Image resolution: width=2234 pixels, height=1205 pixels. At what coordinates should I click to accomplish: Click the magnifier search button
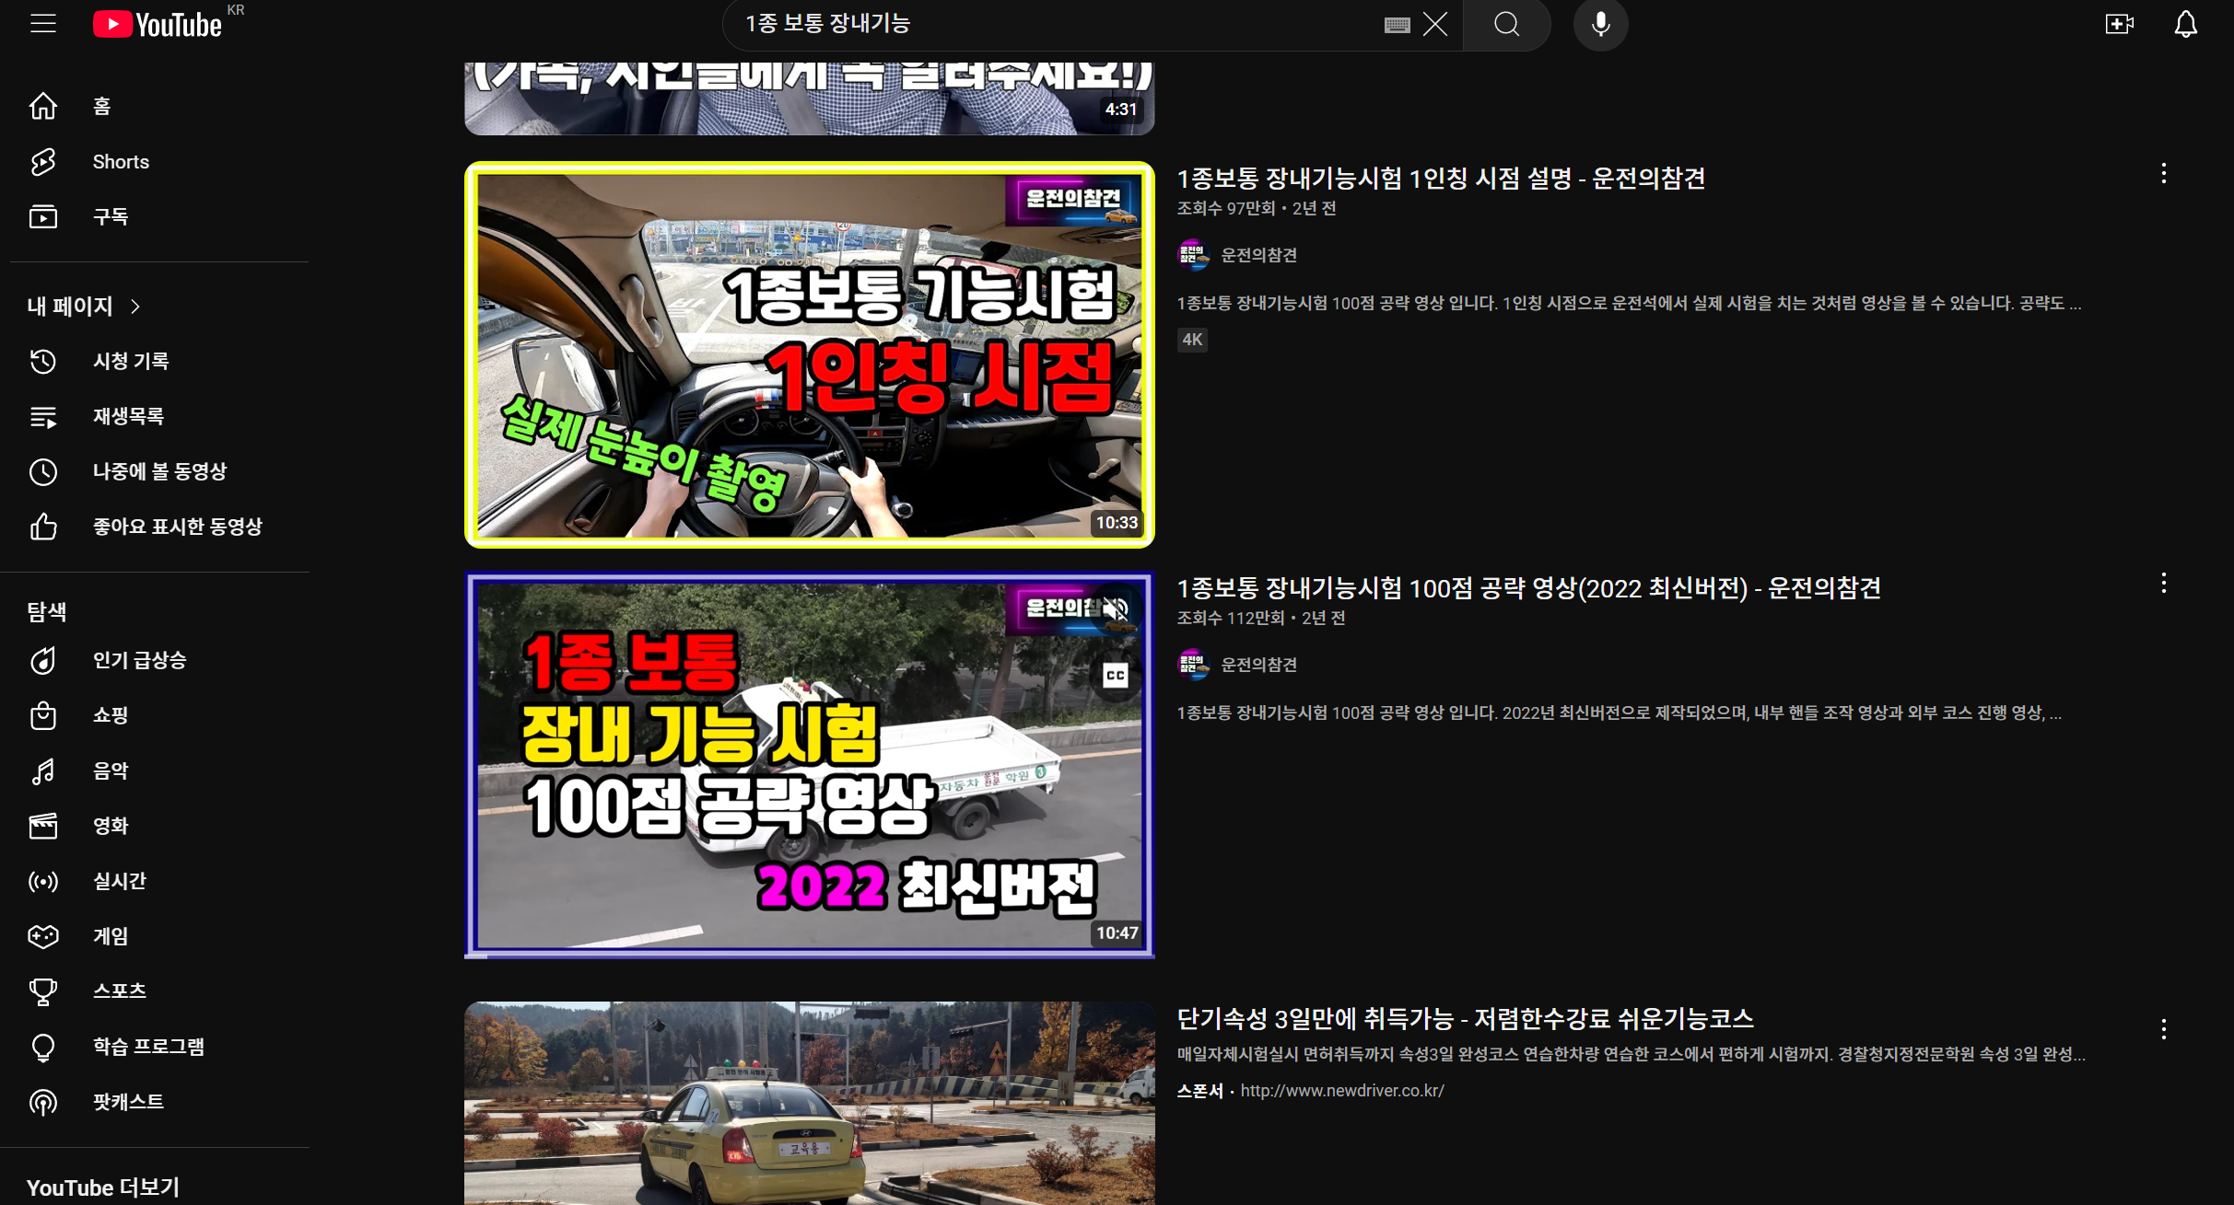(x=1506, y=24)
